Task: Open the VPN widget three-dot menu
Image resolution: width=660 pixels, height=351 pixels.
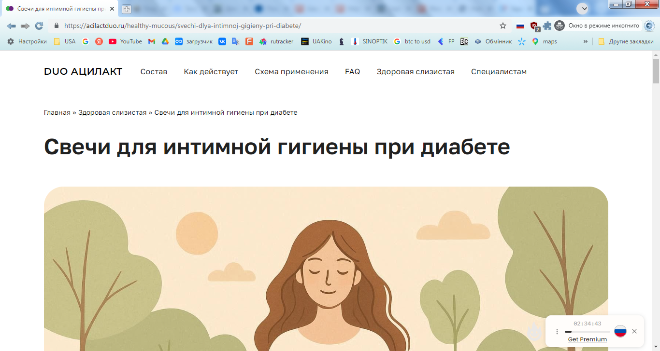Action: pyautogui.click(x=557, y=332)
